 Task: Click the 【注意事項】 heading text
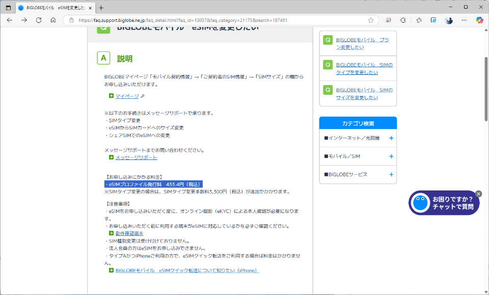pos(118,204)
